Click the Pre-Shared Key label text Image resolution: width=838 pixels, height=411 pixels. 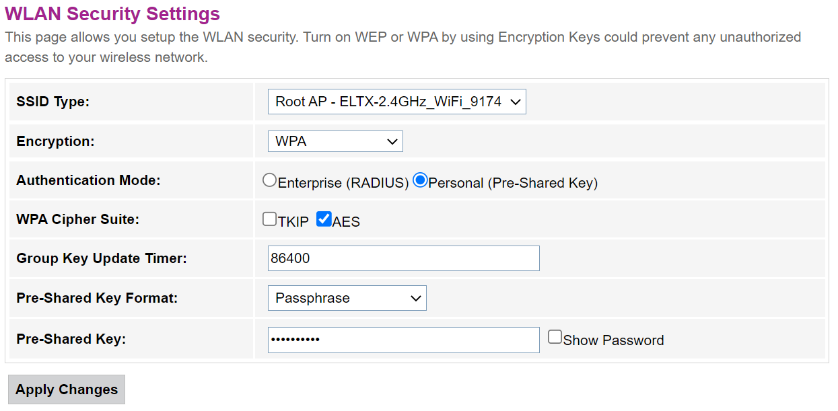tap(71, 339)
